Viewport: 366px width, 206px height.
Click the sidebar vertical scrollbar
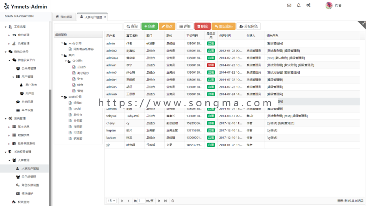pyautogui.click(x=50, y=147)
